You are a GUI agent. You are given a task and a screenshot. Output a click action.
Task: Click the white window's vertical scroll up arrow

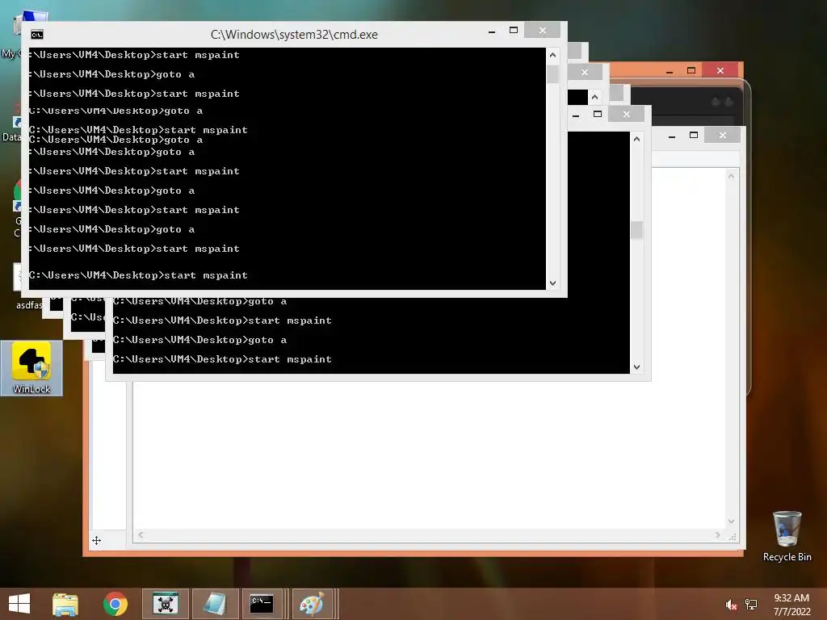coord(731,177)
